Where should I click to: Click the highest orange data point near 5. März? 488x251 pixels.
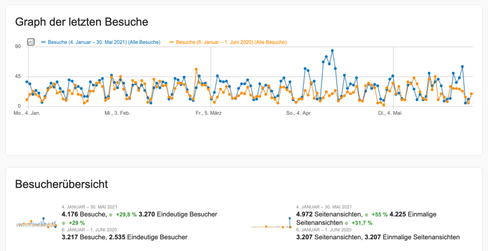(196, 69)
